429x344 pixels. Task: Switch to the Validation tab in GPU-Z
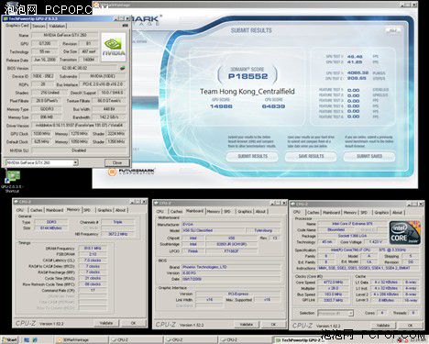[x=57, y=26]
